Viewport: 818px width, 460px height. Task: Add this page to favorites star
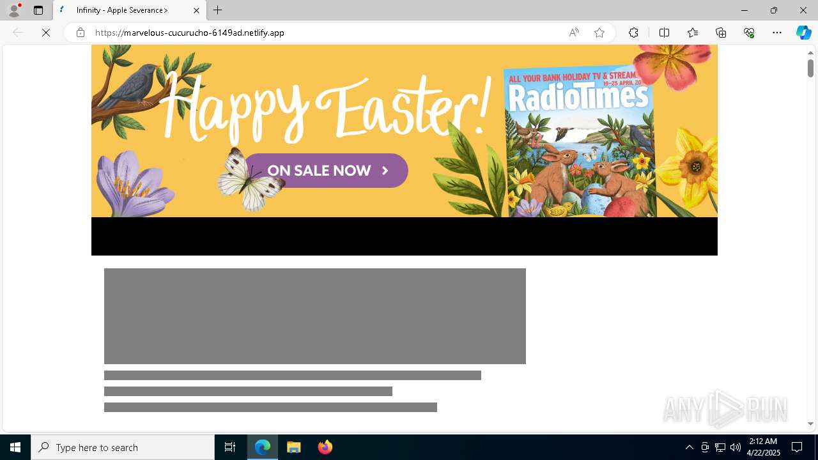(x=599, y=33)
